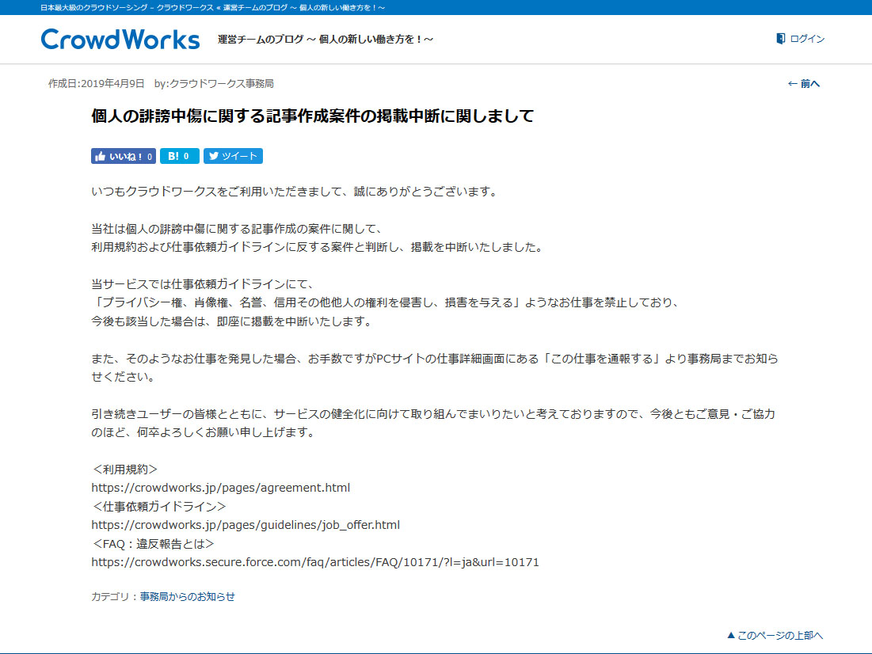Click the Hatena bookmark count
872x654 pixels.
[186, 157]
